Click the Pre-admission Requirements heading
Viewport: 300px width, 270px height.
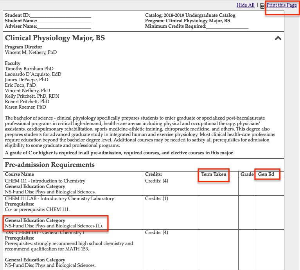pyautogui.click(x=50, y=165)
